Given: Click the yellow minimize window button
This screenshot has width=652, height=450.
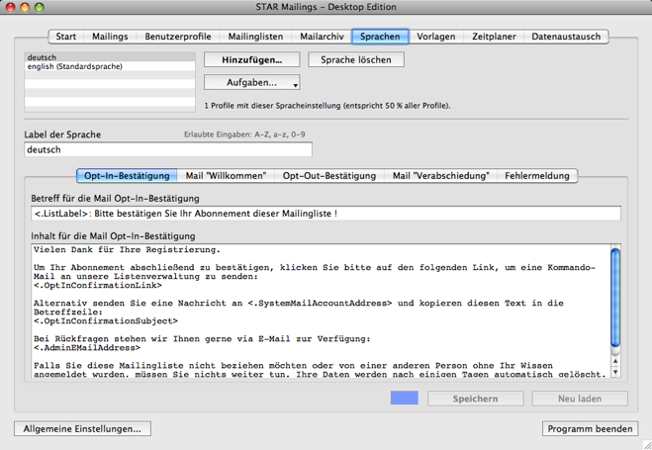Looking at the screenshot, I should [25, 7].
